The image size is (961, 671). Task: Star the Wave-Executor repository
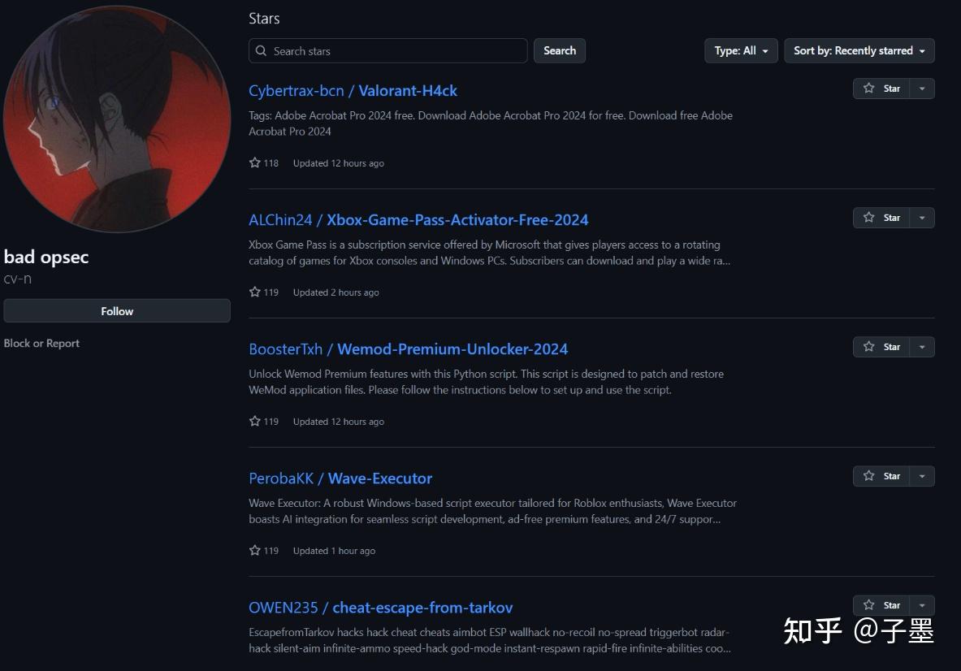pos(881,476)
